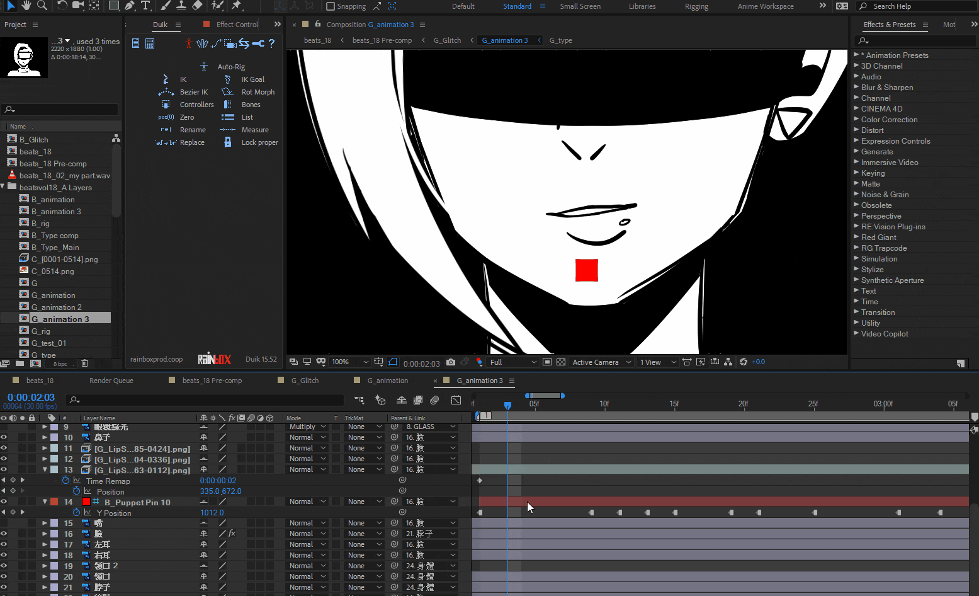Select the Zoom magnifier tool

point(42,6)
